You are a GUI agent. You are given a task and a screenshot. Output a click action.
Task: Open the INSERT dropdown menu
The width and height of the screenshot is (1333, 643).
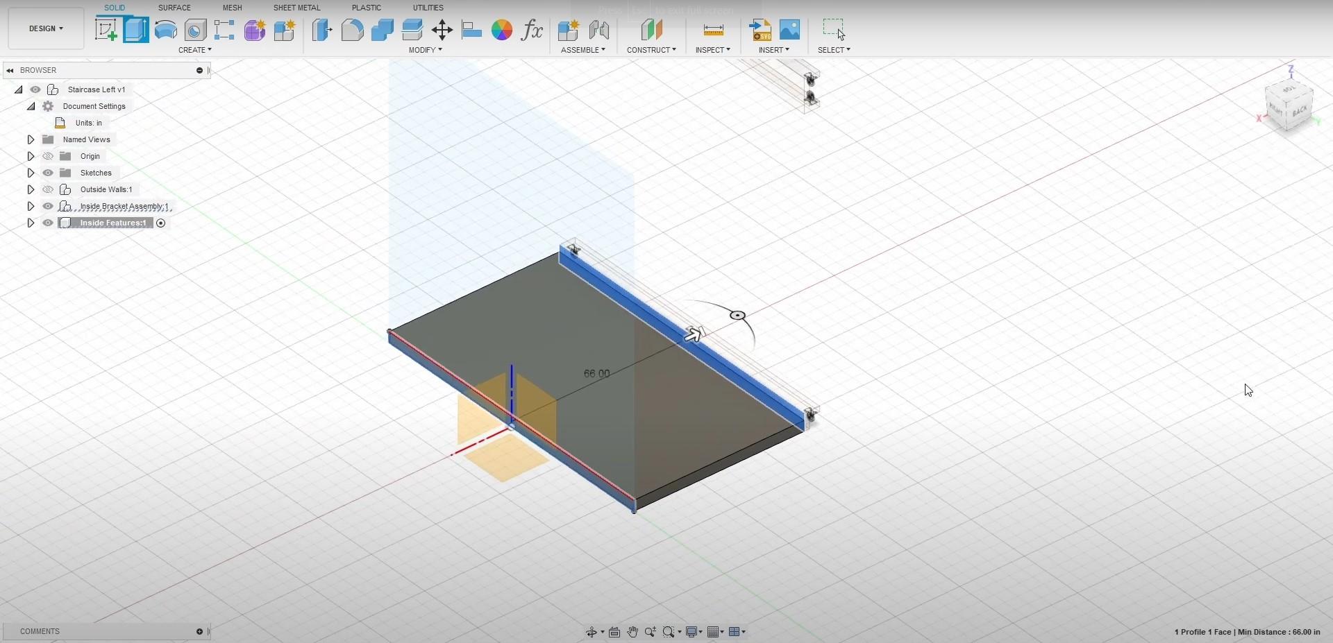click(x=774, y=50)
